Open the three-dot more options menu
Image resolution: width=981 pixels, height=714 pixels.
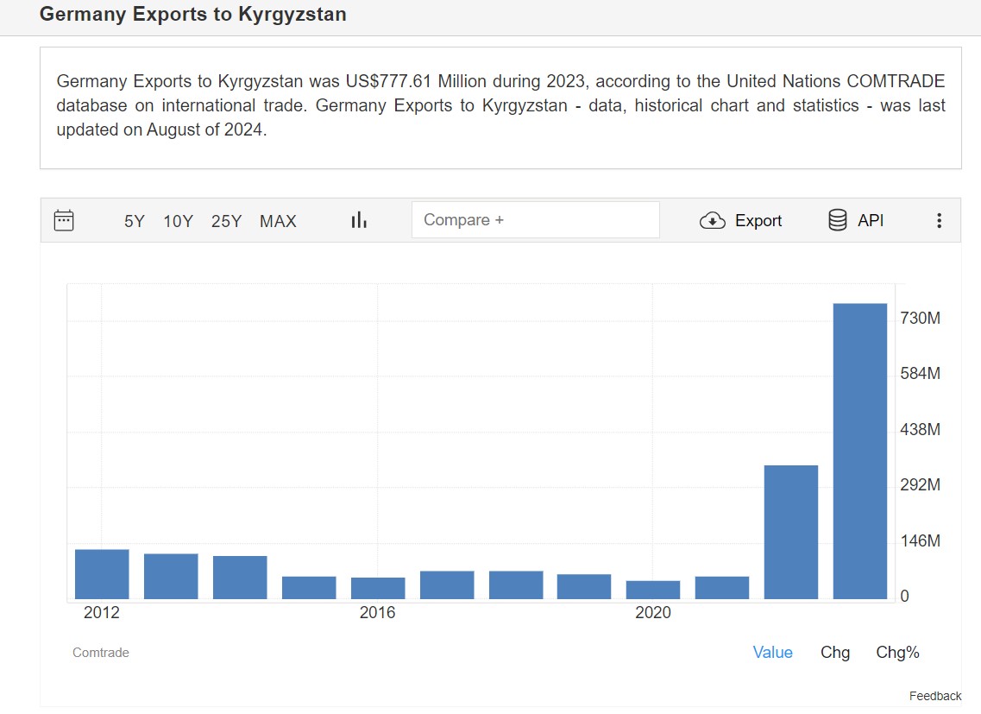coord(939,220)
